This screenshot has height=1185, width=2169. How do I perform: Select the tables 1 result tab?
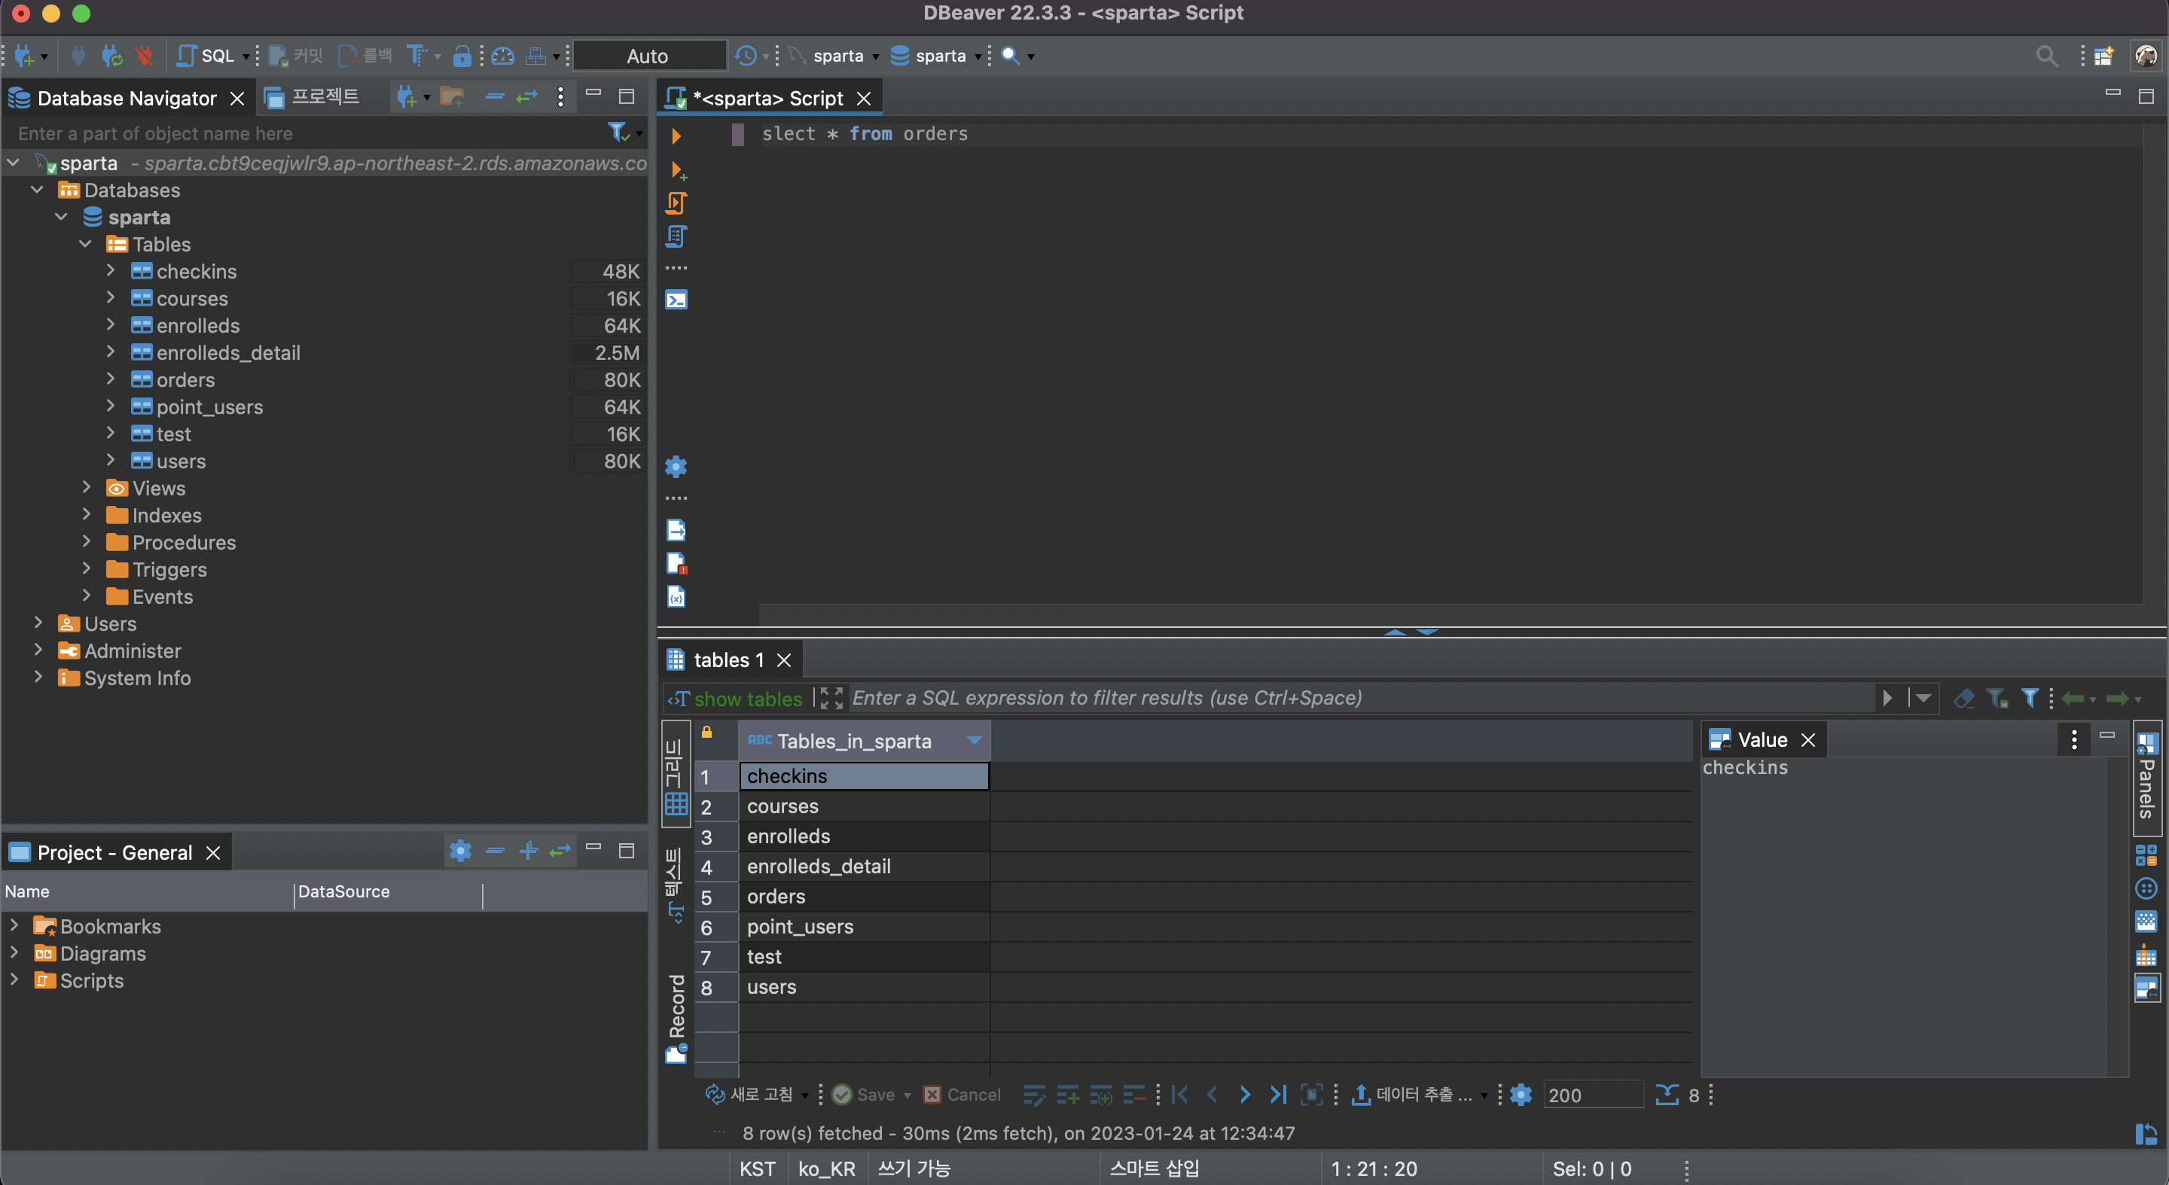pos(728,660)
